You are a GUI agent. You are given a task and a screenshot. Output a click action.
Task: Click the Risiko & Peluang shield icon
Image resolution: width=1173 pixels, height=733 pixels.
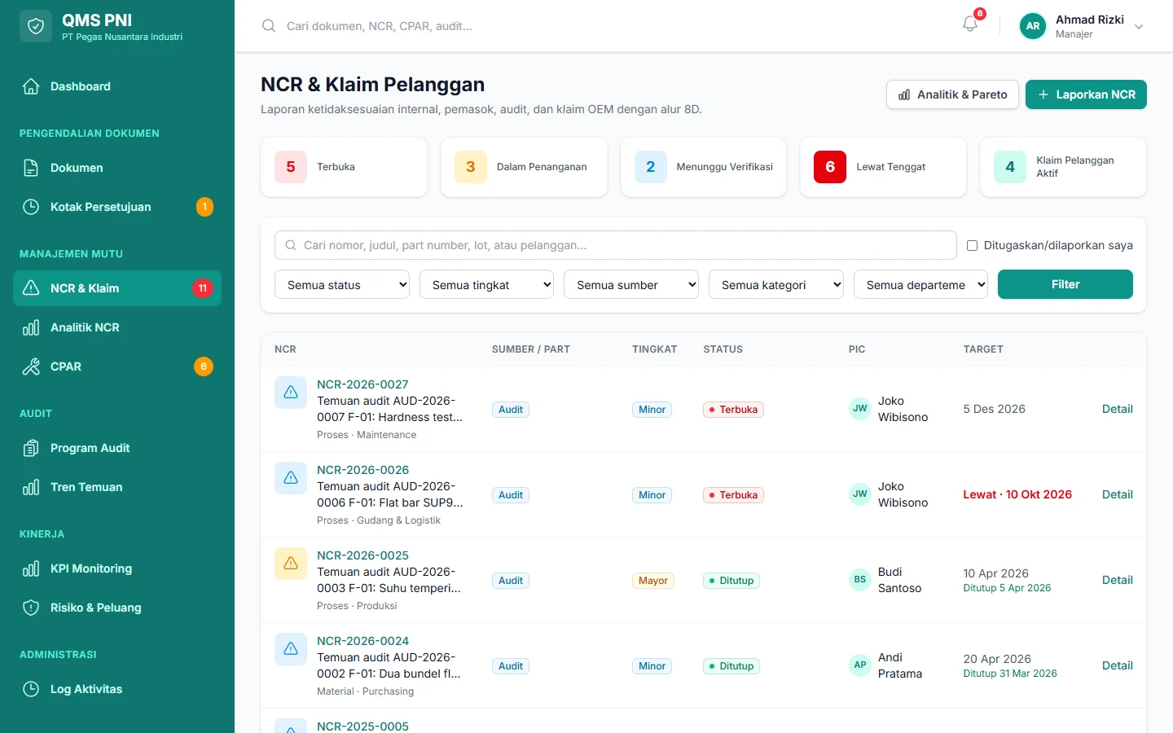[x=31, y=608]
